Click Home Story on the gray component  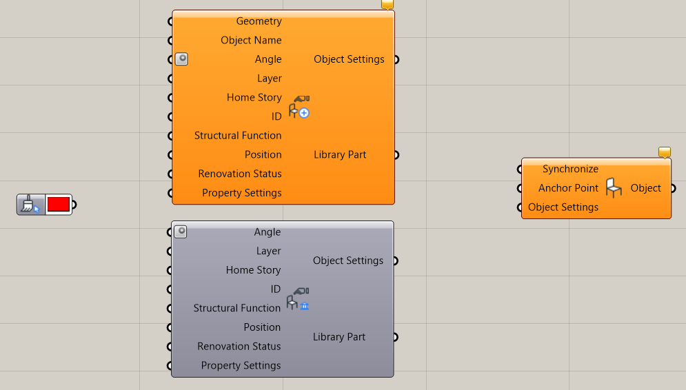tap(253, 270)
